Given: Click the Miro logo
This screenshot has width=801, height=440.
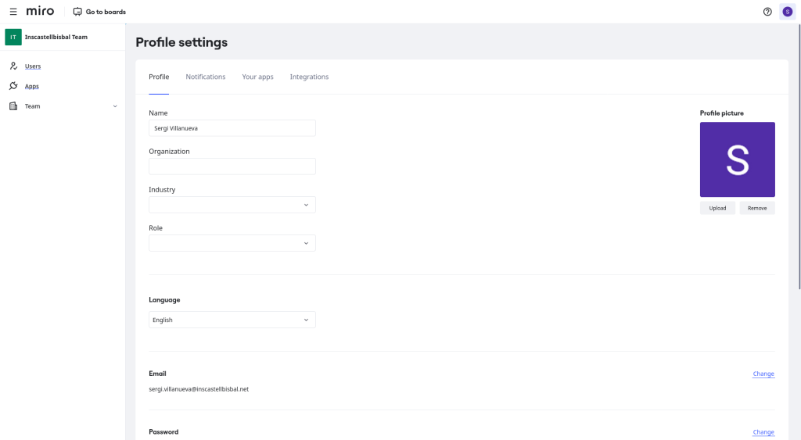Looking at the screenshot, I should click(x=40, y=11).
